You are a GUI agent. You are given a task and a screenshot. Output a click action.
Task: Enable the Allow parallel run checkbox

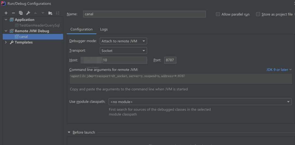point(218,14)
